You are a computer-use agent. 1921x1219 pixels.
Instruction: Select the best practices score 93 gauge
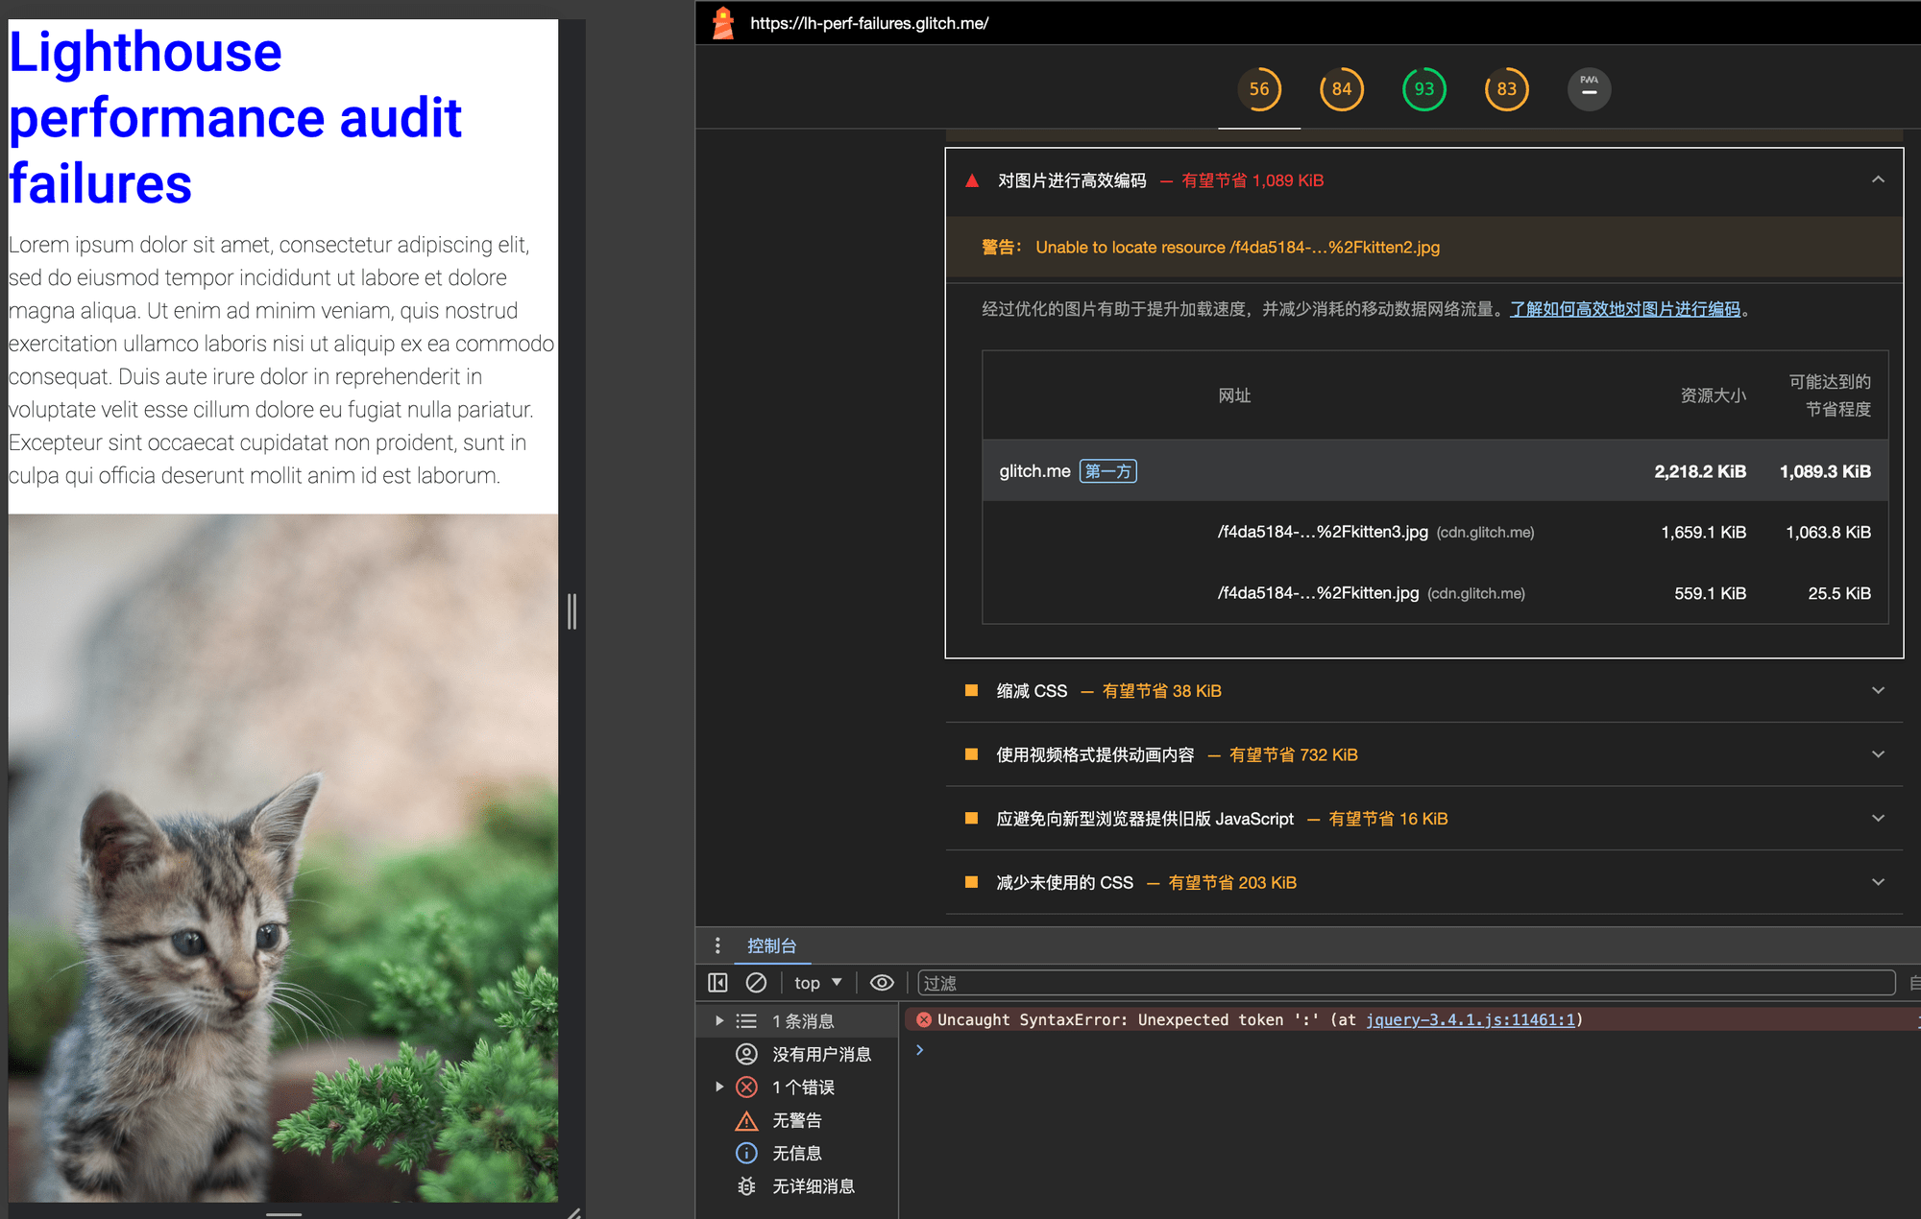1423,89
